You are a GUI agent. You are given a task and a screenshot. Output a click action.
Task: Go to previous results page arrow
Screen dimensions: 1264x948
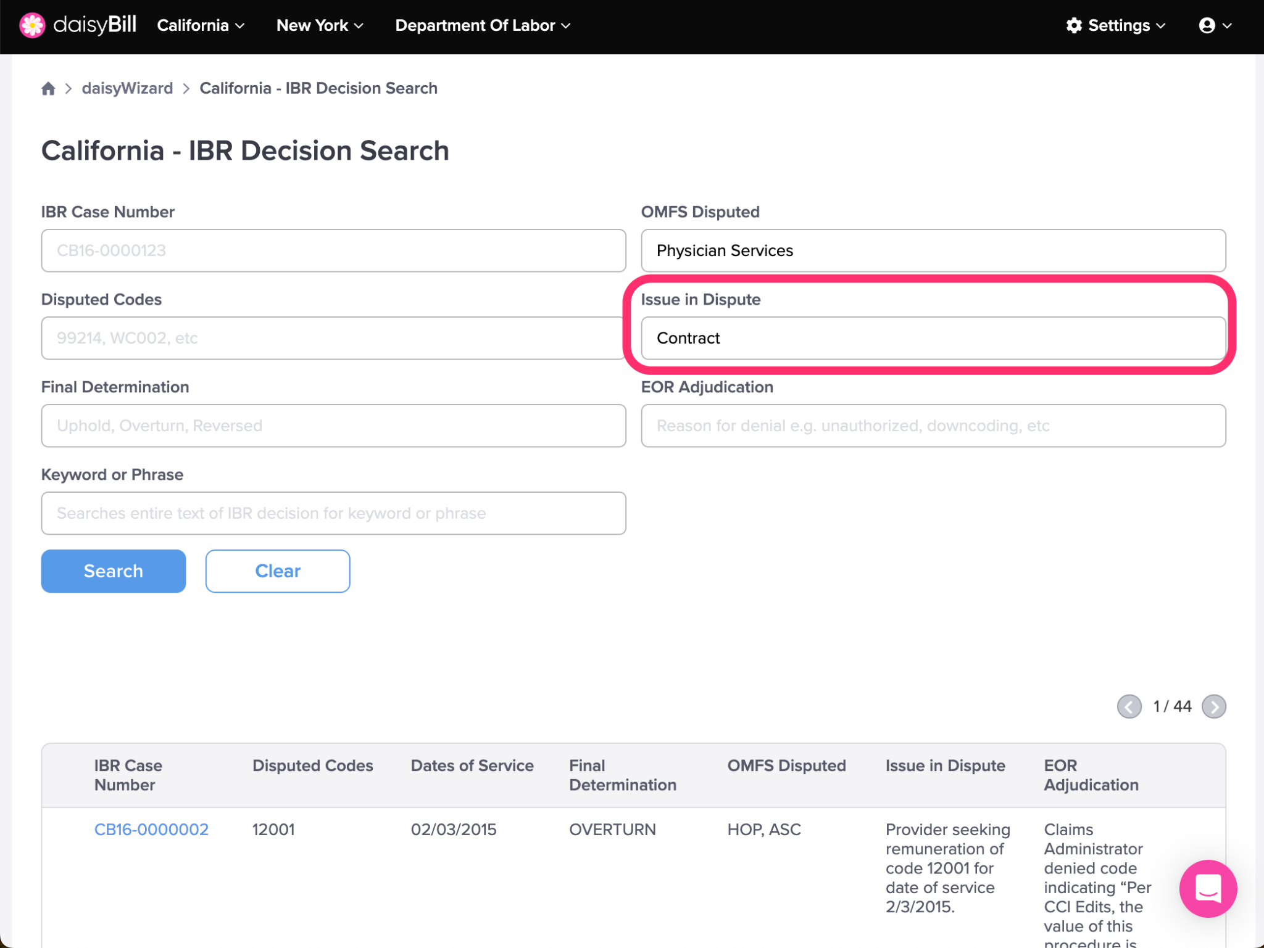click(x=1129, y=707)
